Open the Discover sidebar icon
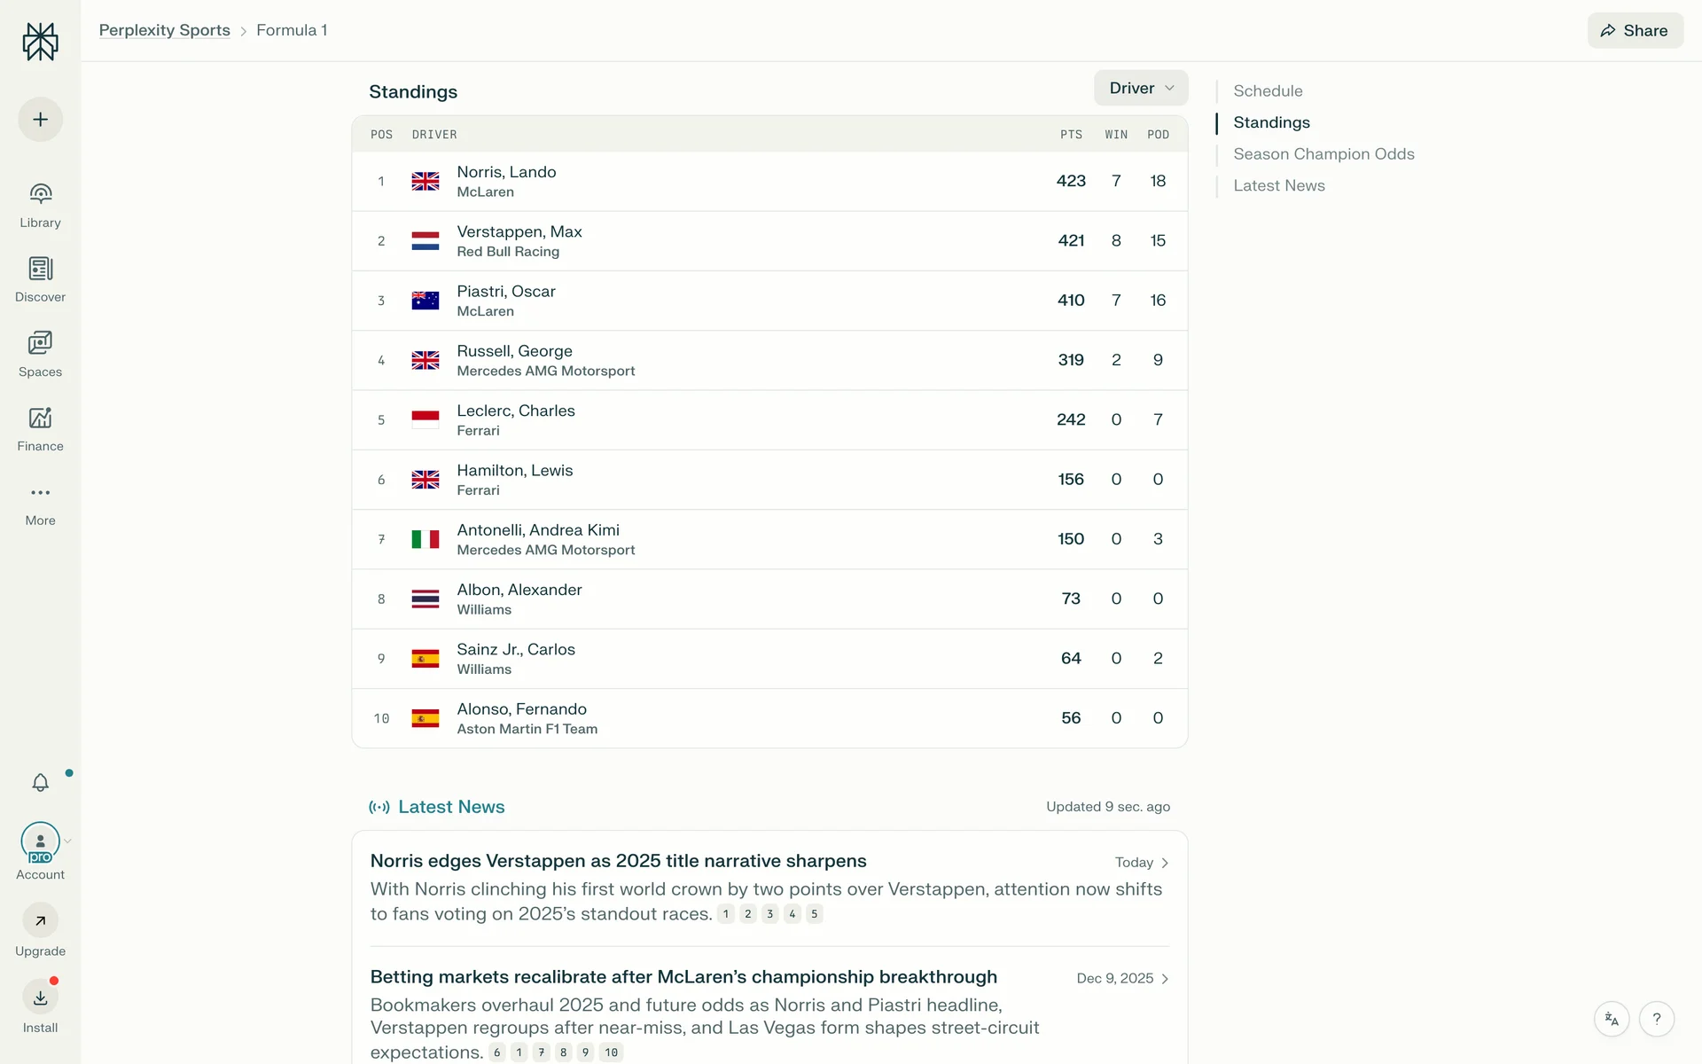1702x1064 pixels. click(40, 269)
